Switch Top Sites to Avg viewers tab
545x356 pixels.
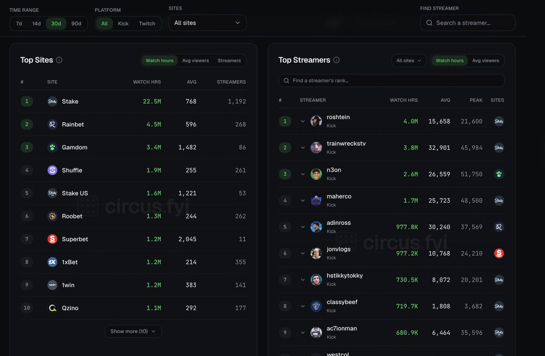[196, 60]
